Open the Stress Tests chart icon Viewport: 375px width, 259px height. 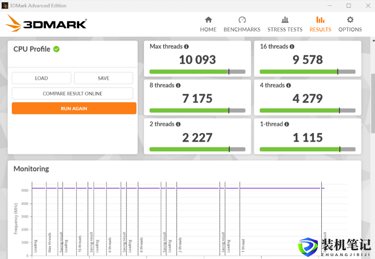tap(285, 20)
